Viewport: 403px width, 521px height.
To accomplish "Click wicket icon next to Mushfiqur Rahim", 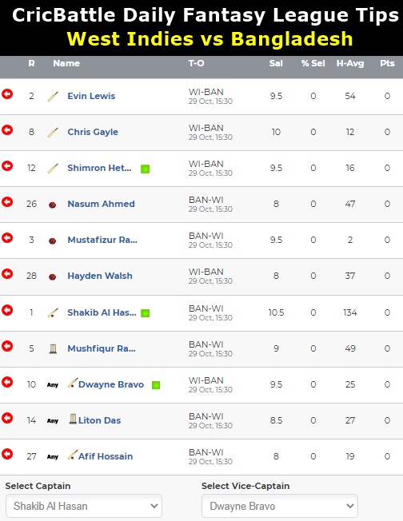I will [53, 348].
